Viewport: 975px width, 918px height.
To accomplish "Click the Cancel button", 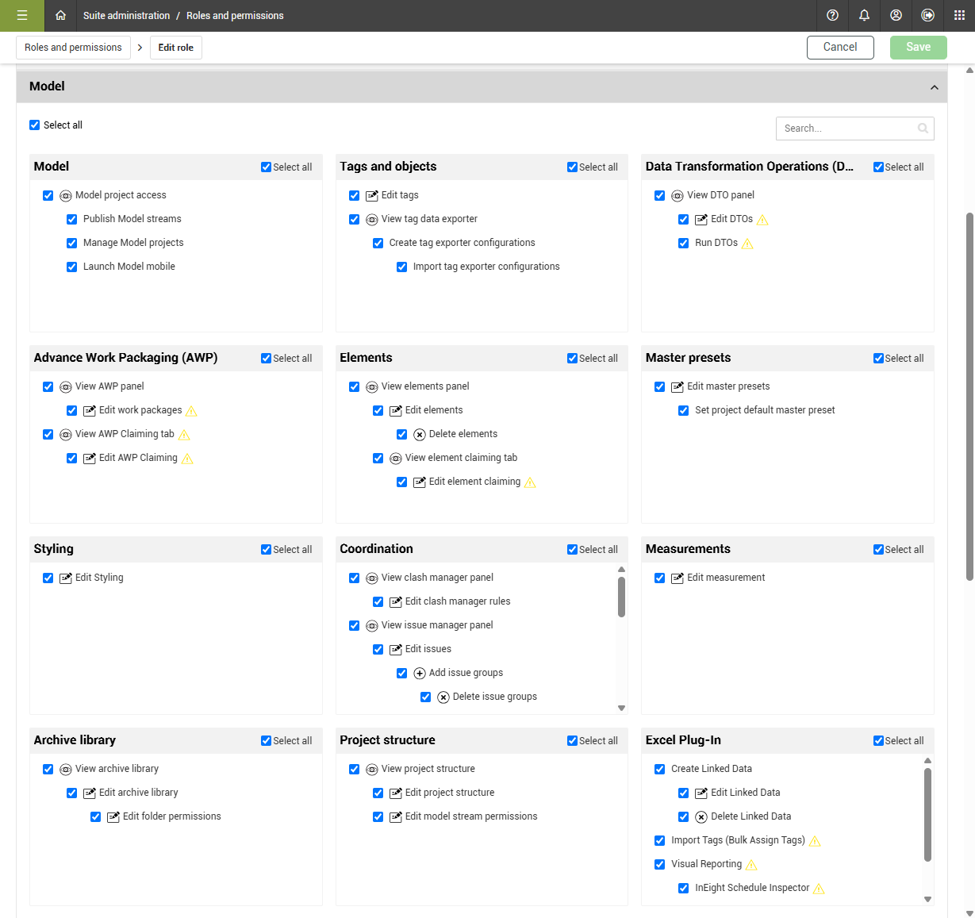I will click(840, 47).
